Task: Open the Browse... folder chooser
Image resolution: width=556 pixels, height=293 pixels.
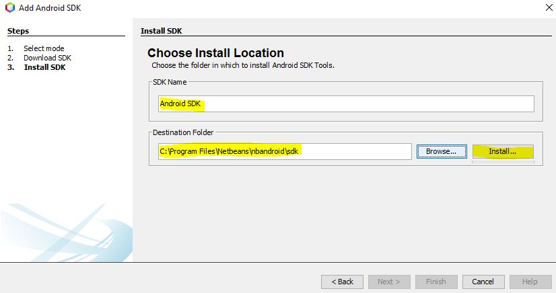Action: click(442, 151)
